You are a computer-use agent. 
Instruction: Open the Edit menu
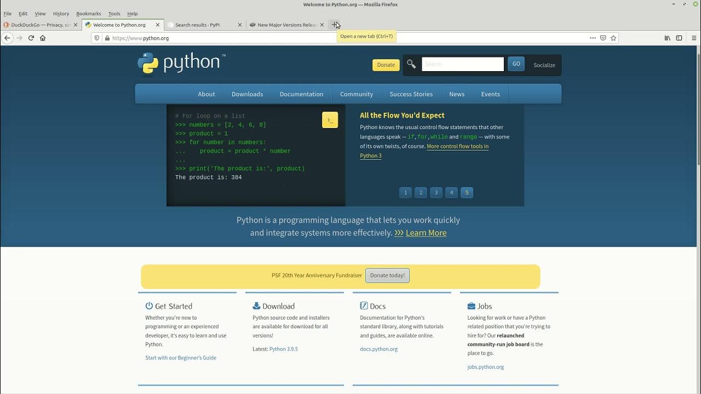23,13
